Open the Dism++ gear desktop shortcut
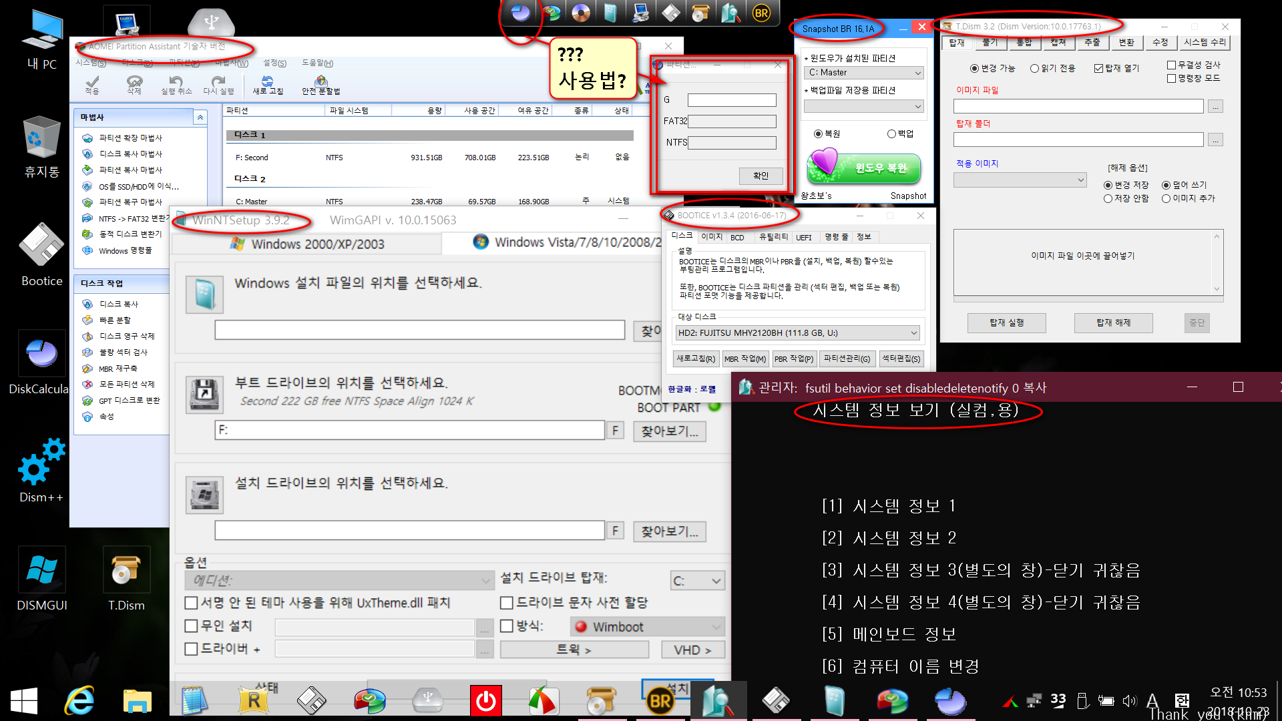Screen dimensions: 1282x721 click(x=41, y=471)
